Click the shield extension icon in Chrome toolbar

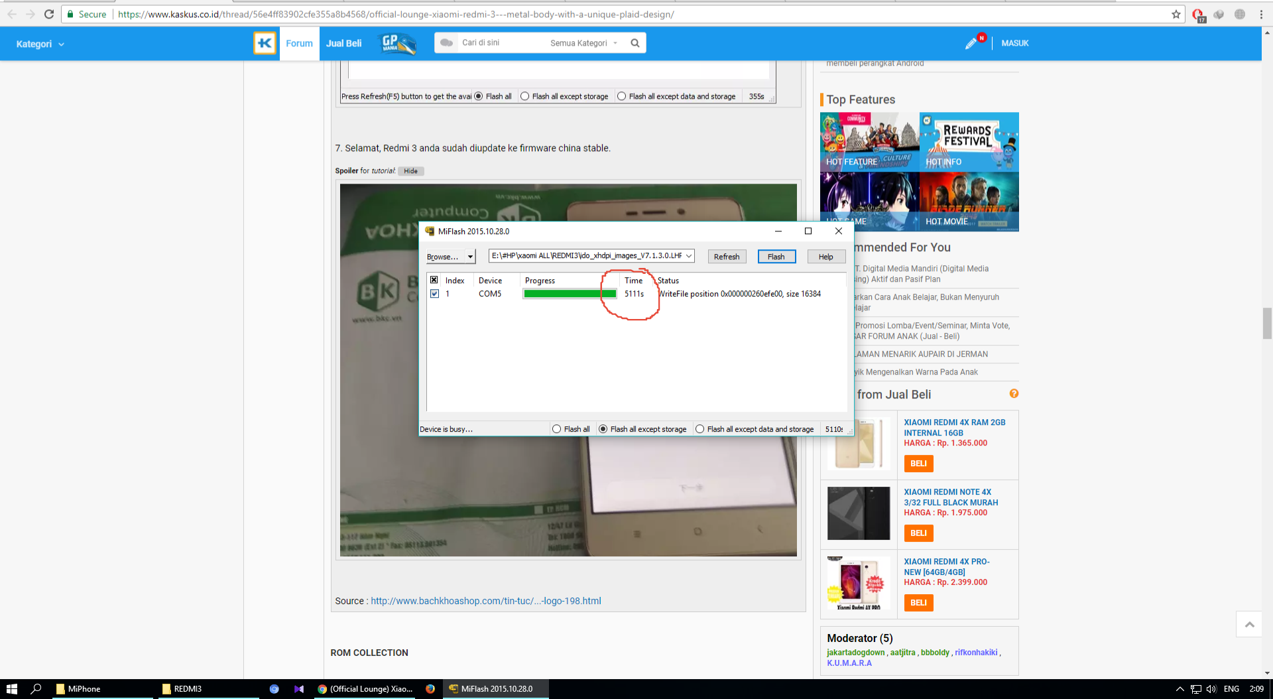(1219, 14)
